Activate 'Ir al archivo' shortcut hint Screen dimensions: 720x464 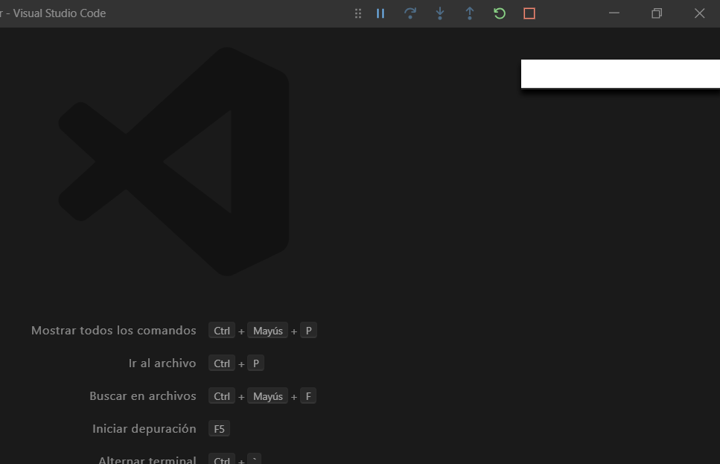[x=162, y=363]
